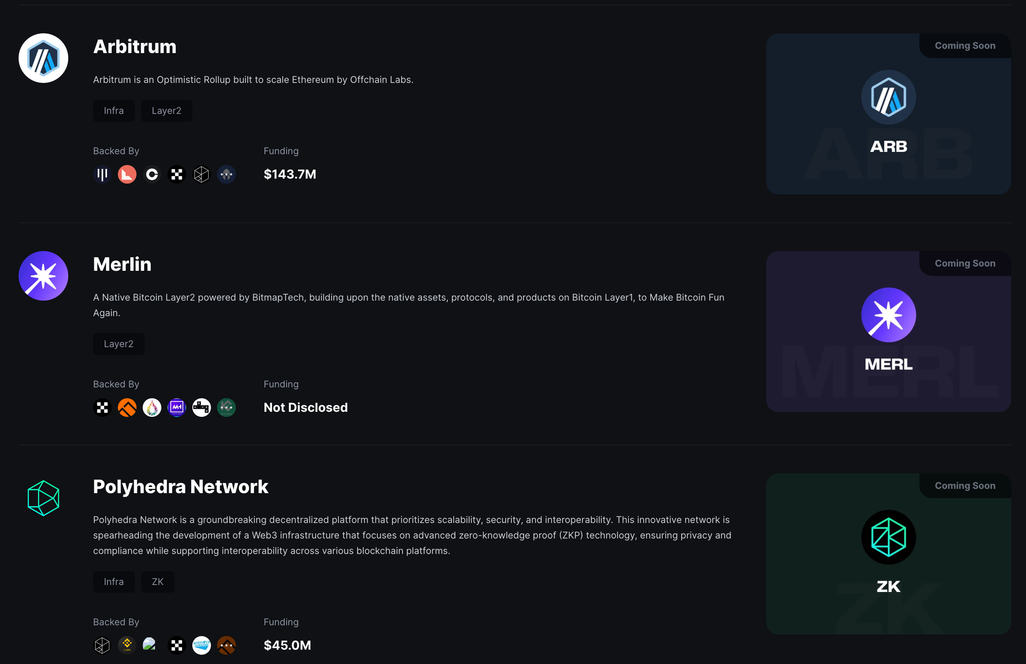
Task: Select the Infra tag under Arbitrum
Action: point(114,111)
